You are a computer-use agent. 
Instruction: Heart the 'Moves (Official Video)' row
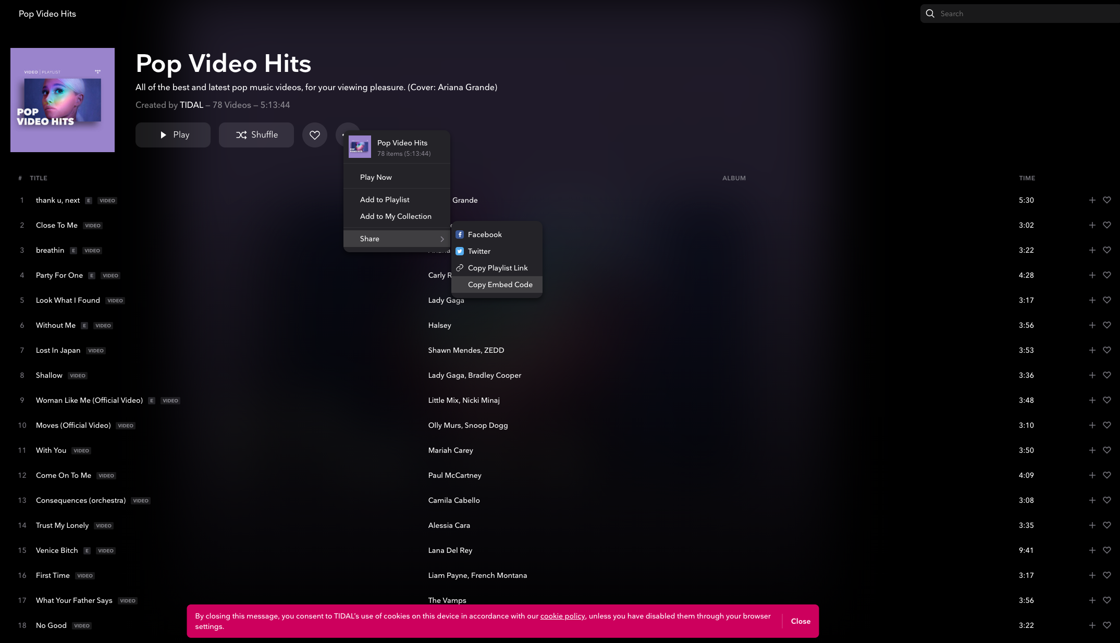(1107, 425)
